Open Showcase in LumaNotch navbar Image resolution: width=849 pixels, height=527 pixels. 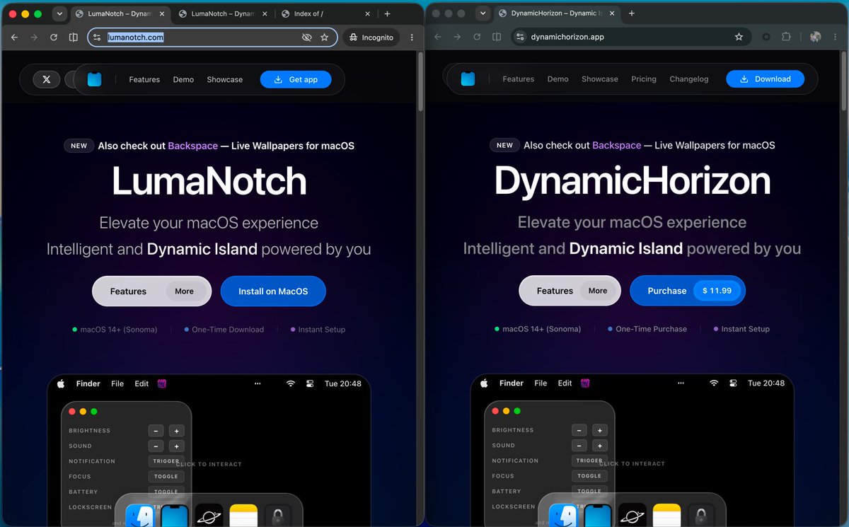225,80
